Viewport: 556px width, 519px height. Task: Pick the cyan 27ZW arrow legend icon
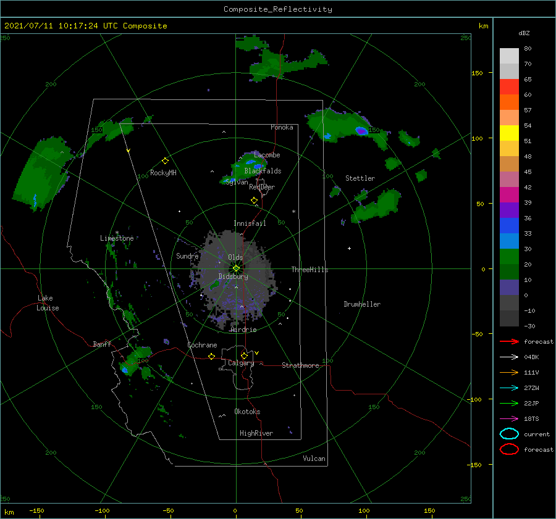click(509, 388)
